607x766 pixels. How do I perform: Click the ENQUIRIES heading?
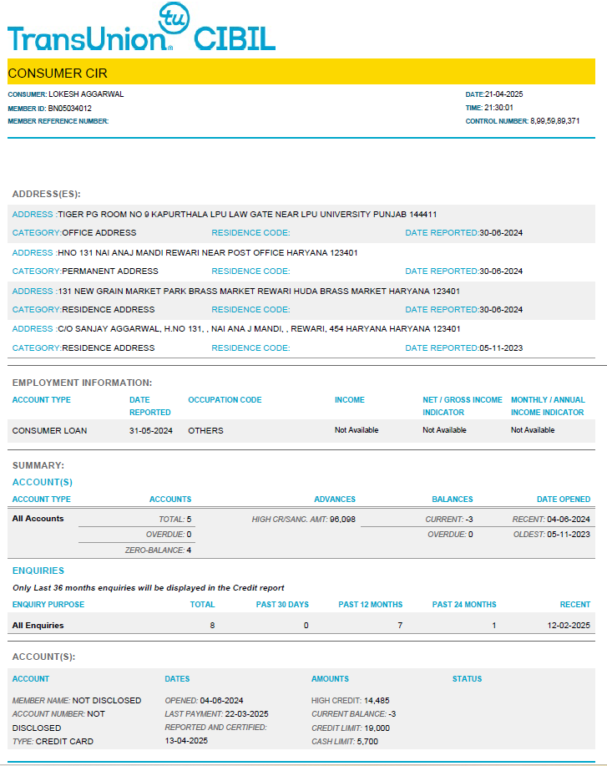click(38, 571)
